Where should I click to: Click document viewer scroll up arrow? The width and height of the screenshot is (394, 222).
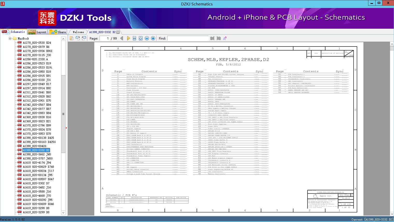tap(392, 44)
